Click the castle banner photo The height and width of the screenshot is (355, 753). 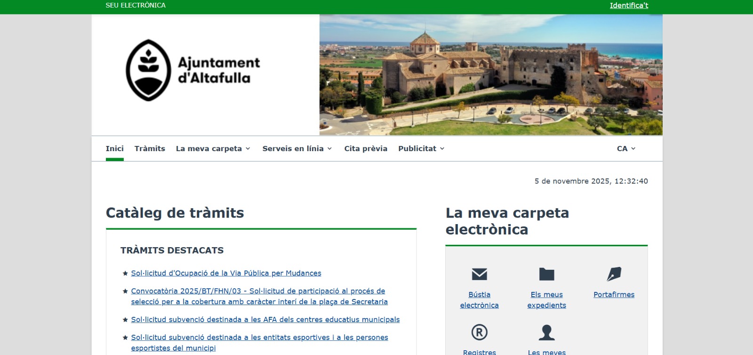pos(491,75)
